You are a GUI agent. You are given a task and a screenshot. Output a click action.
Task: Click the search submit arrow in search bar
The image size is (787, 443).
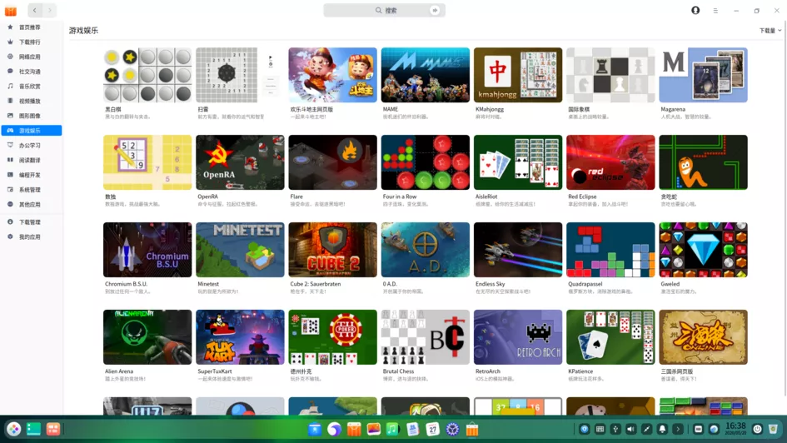pos(435,10)
